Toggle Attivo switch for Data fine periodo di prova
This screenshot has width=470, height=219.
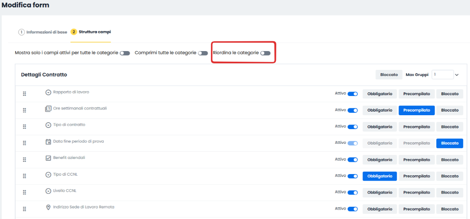[352, 143]
